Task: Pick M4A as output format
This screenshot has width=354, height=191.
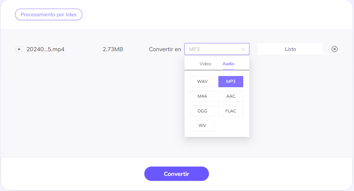Action: click(202, 96)
